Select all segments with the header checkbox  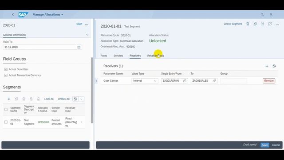click(x=6, y=109)
